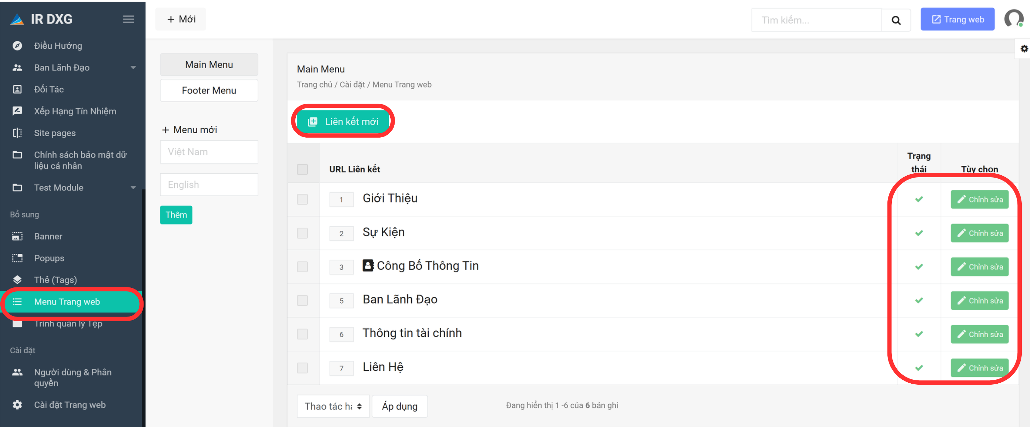
Task: Switch to the Footer Menu tab
Action: tap(209, 90)
